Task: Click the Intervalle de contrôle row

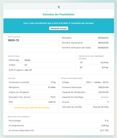Action: coord(85,107)
